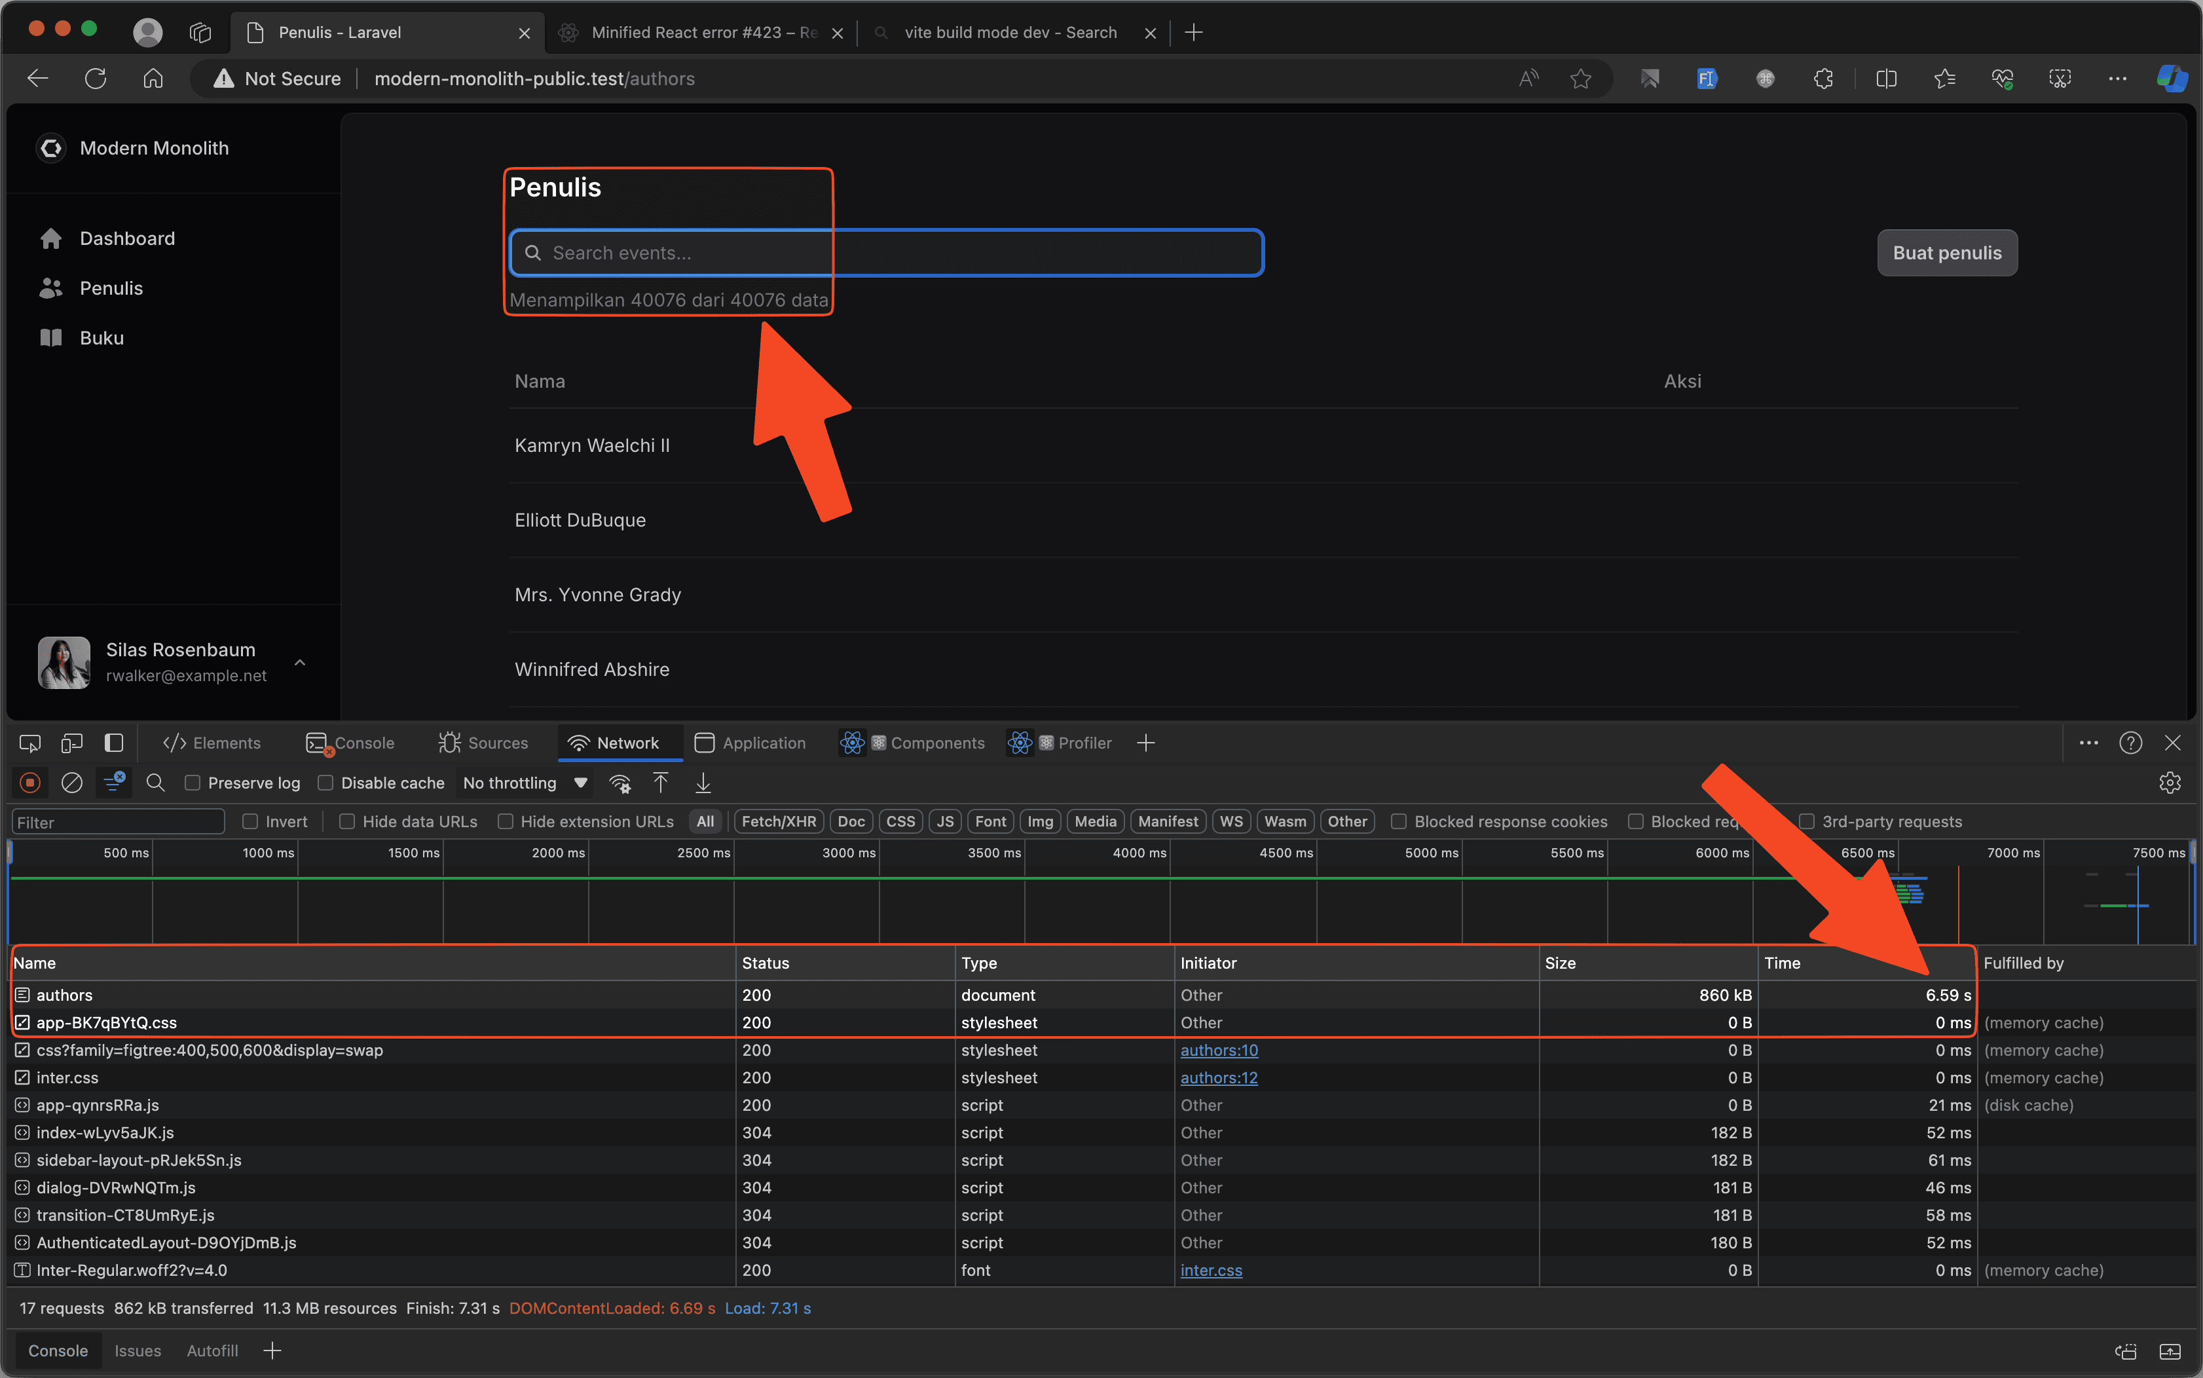Open the inter.css initiator link
This screenshot has width=2203, height=1378.
pyautogui.click(x=1211, y=1271)
